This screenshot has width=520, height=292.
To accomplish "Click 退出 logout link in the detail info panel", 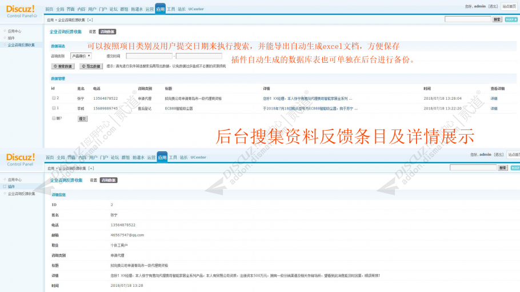I will point(498,155).
